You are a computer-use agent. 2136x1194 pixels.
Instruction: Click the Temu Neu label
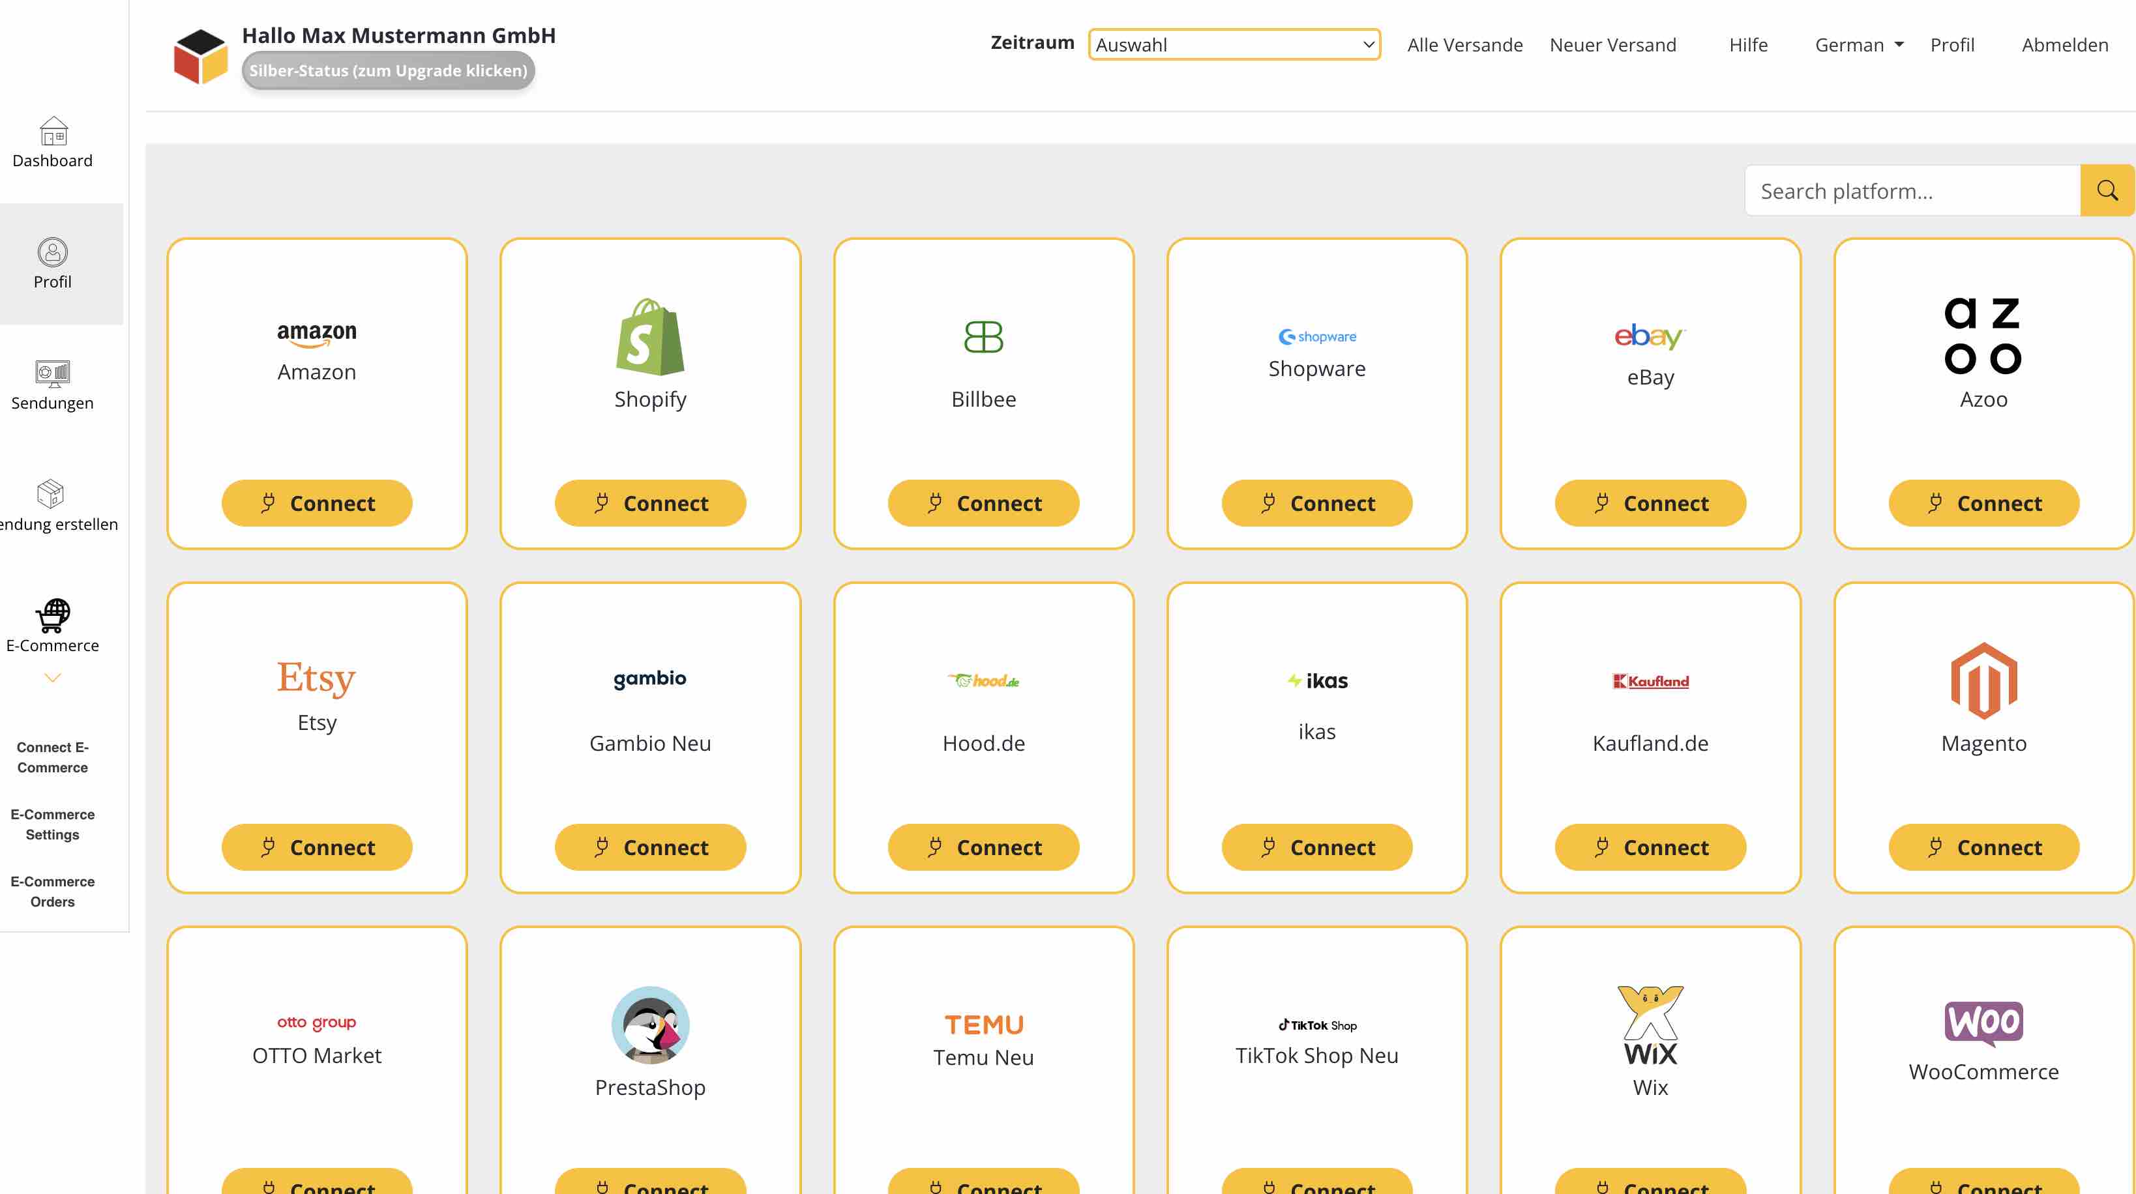pos(983,1057)
